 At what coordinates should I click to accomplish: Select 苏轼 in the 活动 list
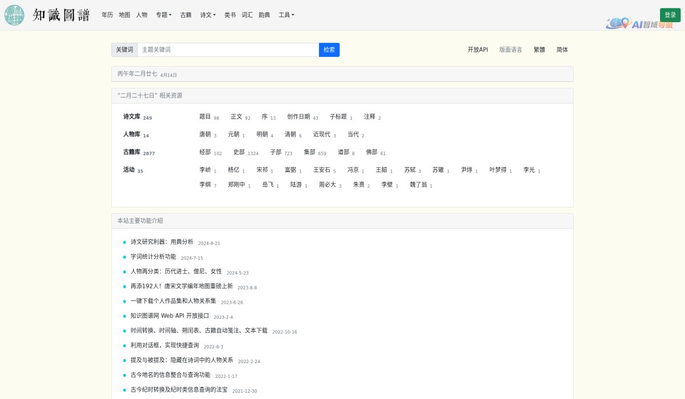click(410, 170)
